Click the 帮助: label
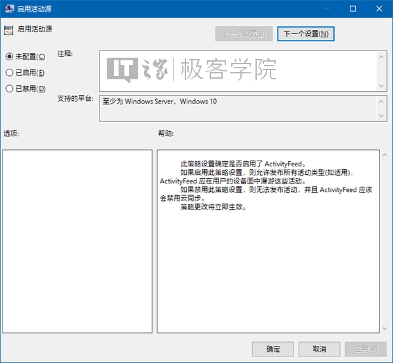 point(166,134)
